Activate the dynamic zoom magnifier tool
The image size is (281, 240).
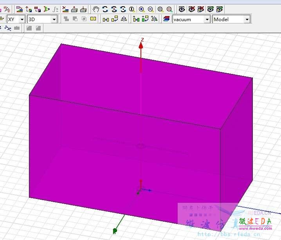132,9
